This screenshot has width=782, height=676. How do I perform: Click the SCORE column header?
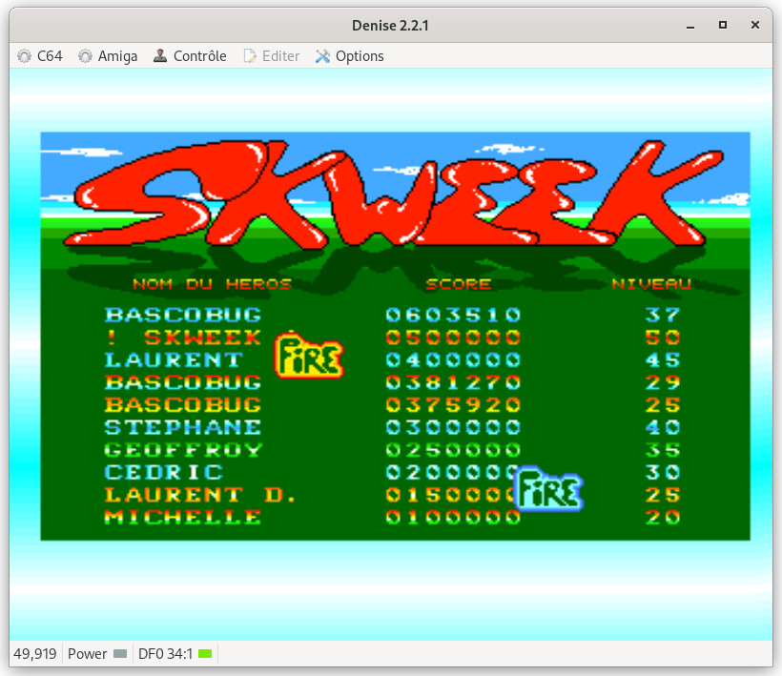pyautogui.click(x=459, y=284)
